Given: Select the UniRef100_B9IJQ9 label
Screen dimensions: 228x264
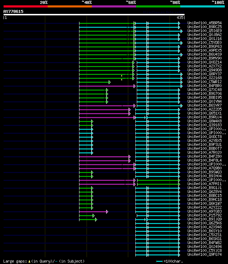Looking at the screenshot, I should pyautogui.click(x=204, y=219).
